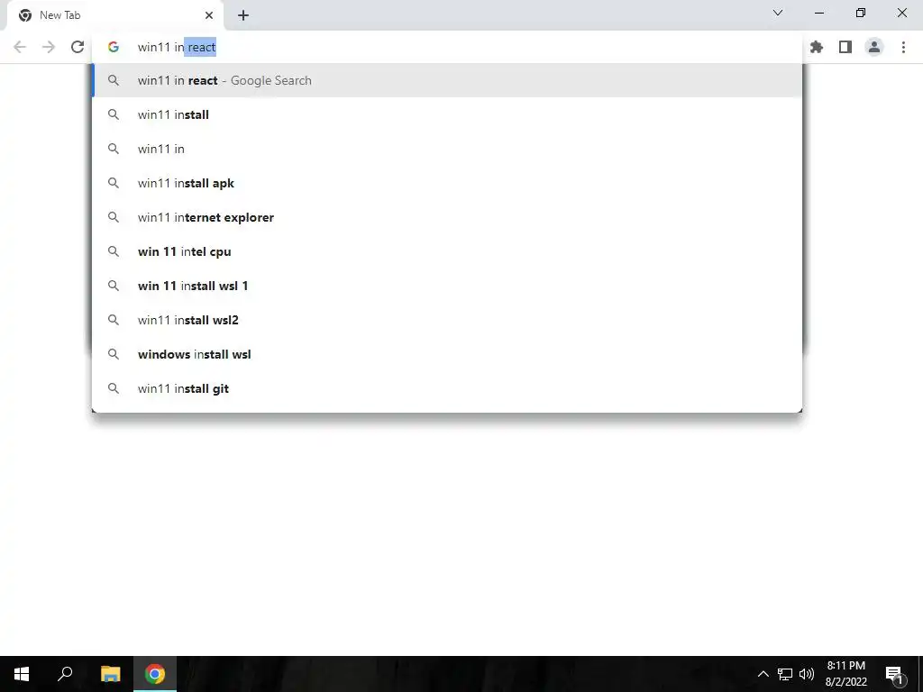Viewport: 923px width, 692px height.
Task: Select the New Tab tab
Action: point(114,15)
